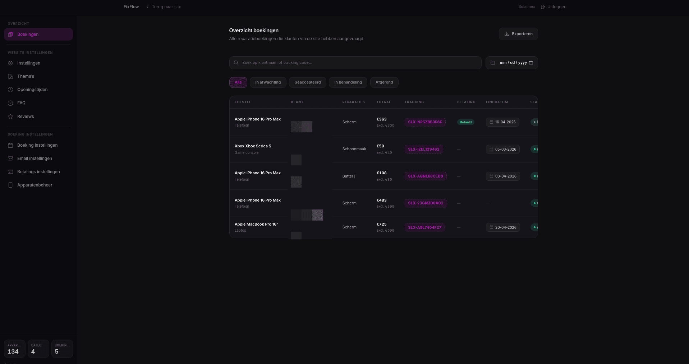Enable the 'In afwachting' status filter
The width and height of the screenshot is (689, 364).
click(268, 82)
